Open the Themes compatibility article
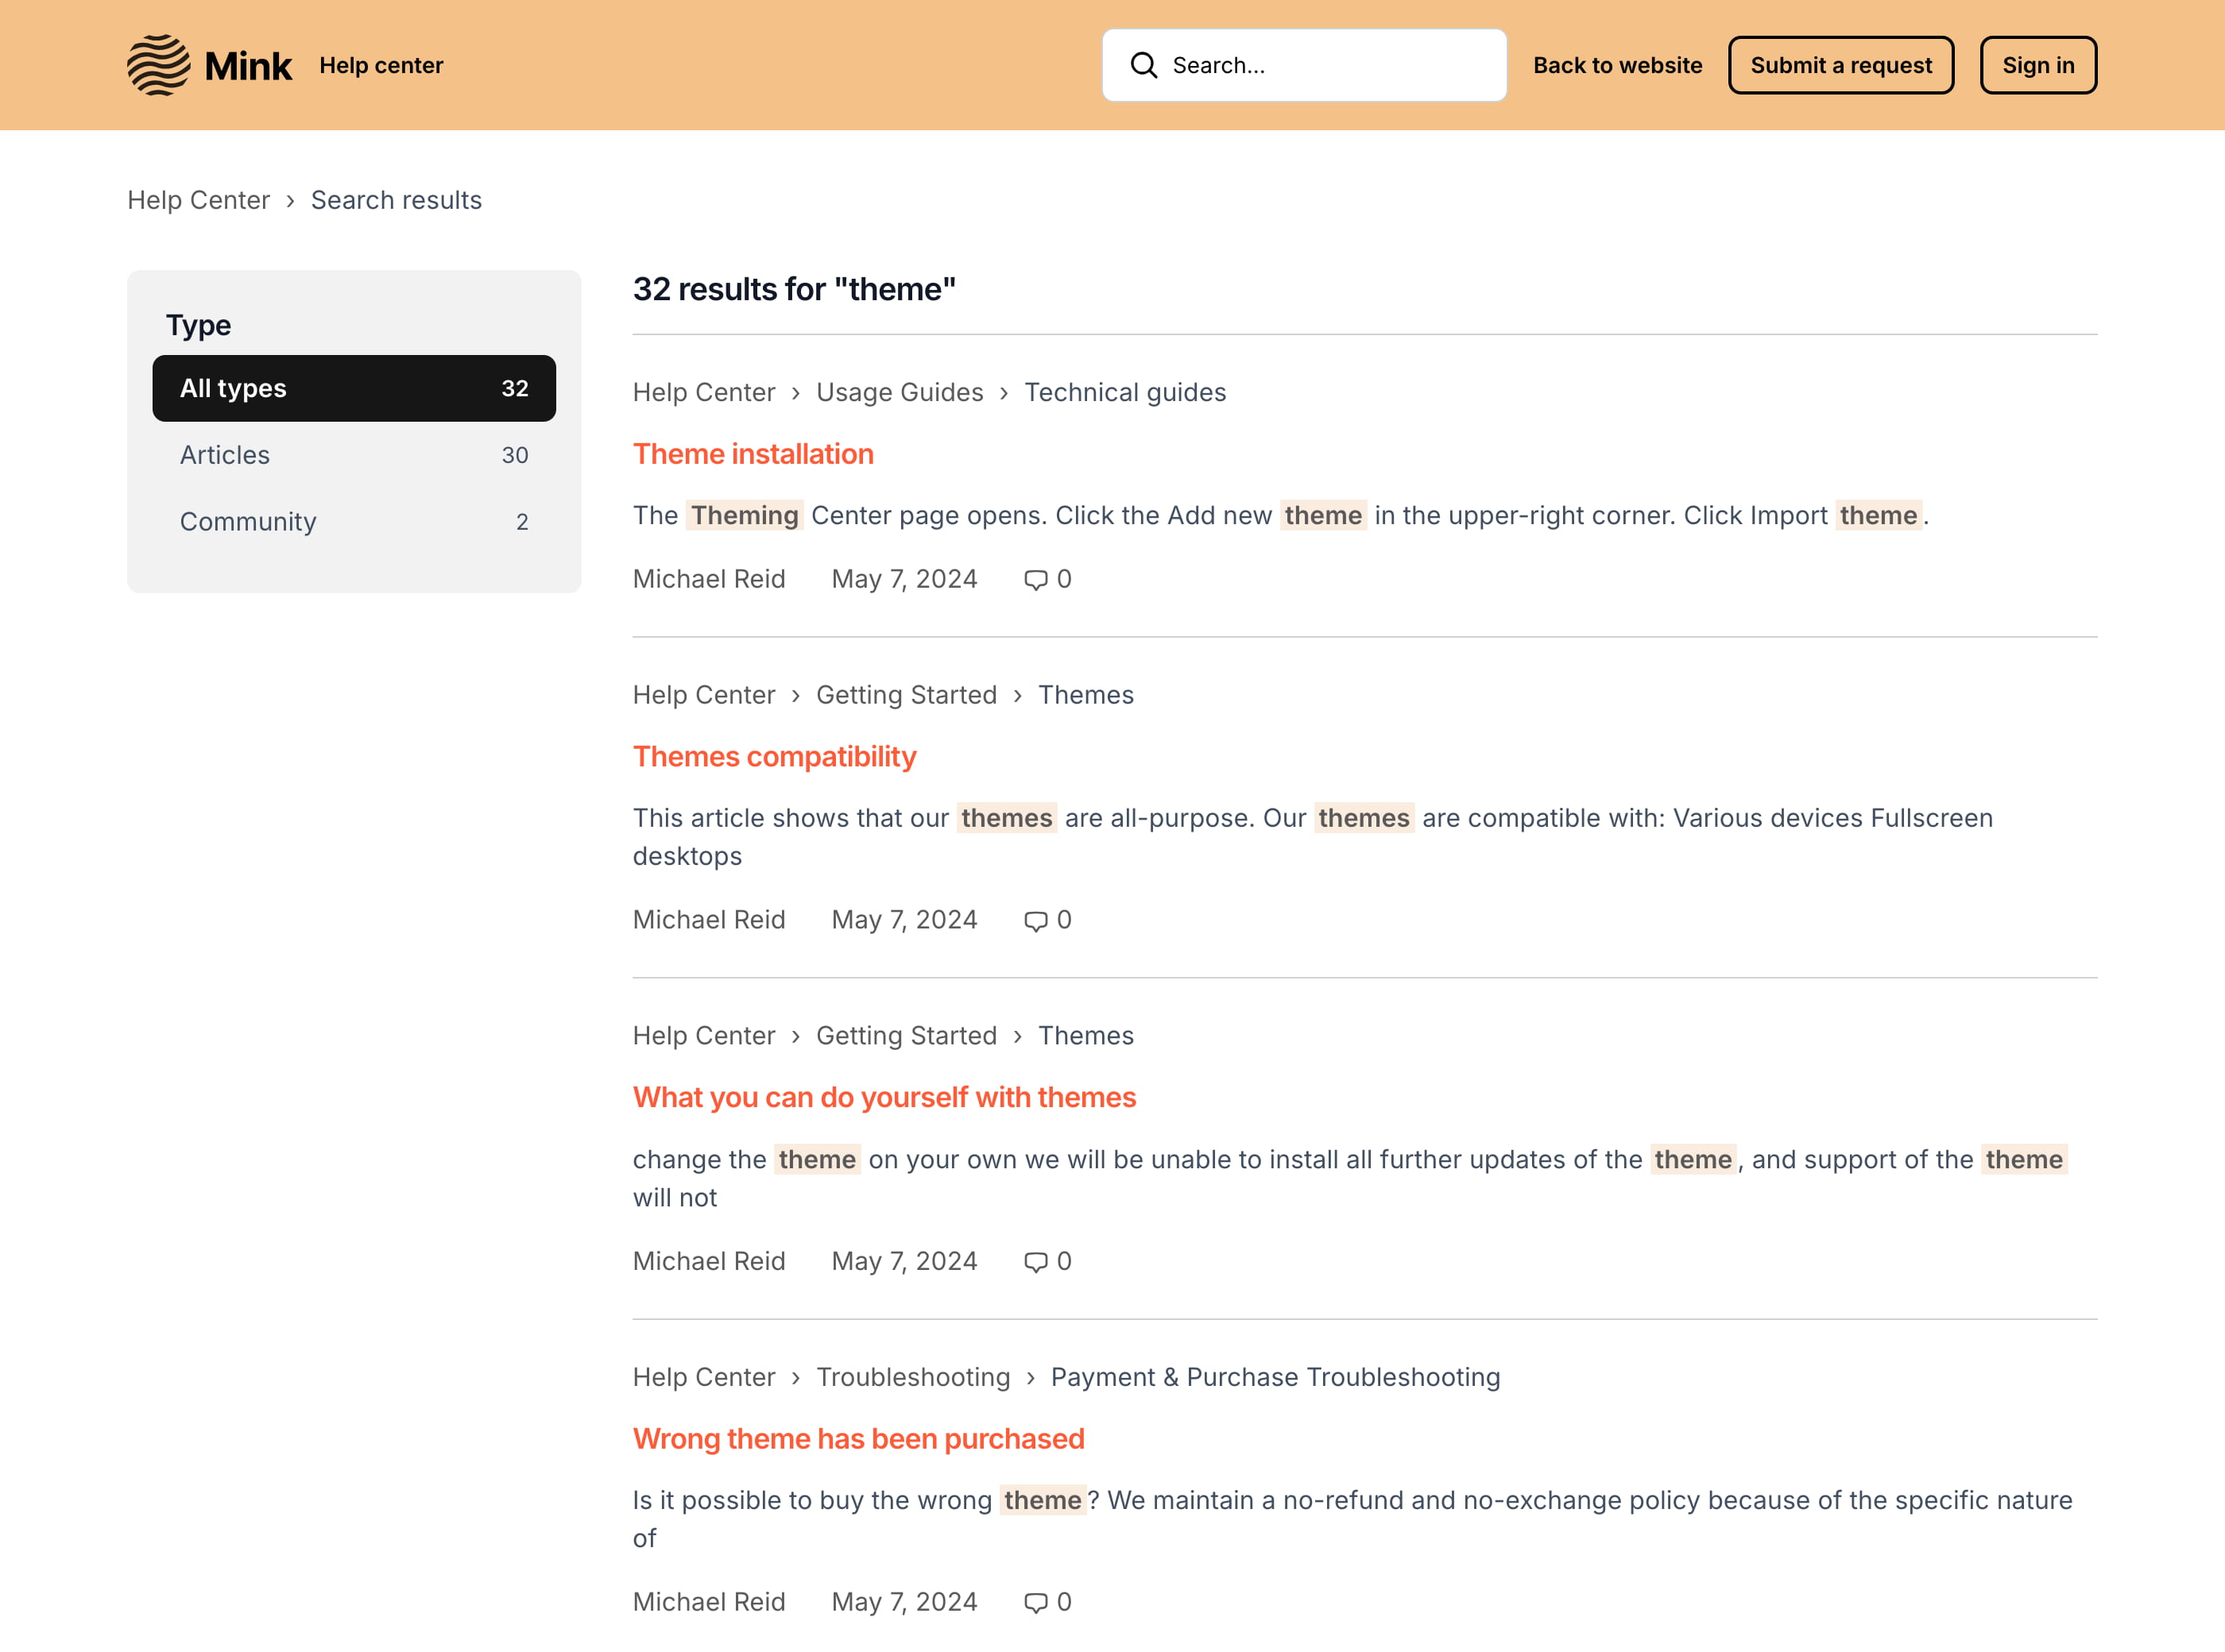The width and height of the screenshot is (2225, 1652). [774, 757]
